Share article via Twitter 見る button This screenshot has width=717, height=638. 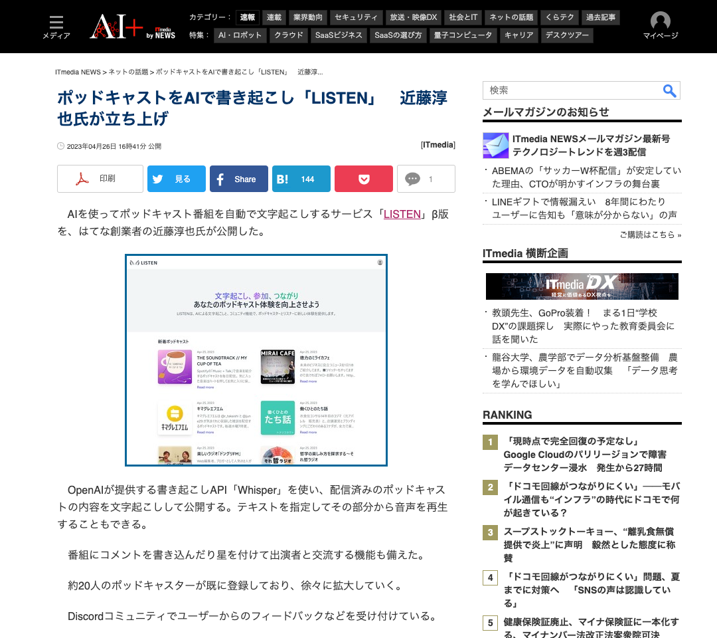[177, 179]
